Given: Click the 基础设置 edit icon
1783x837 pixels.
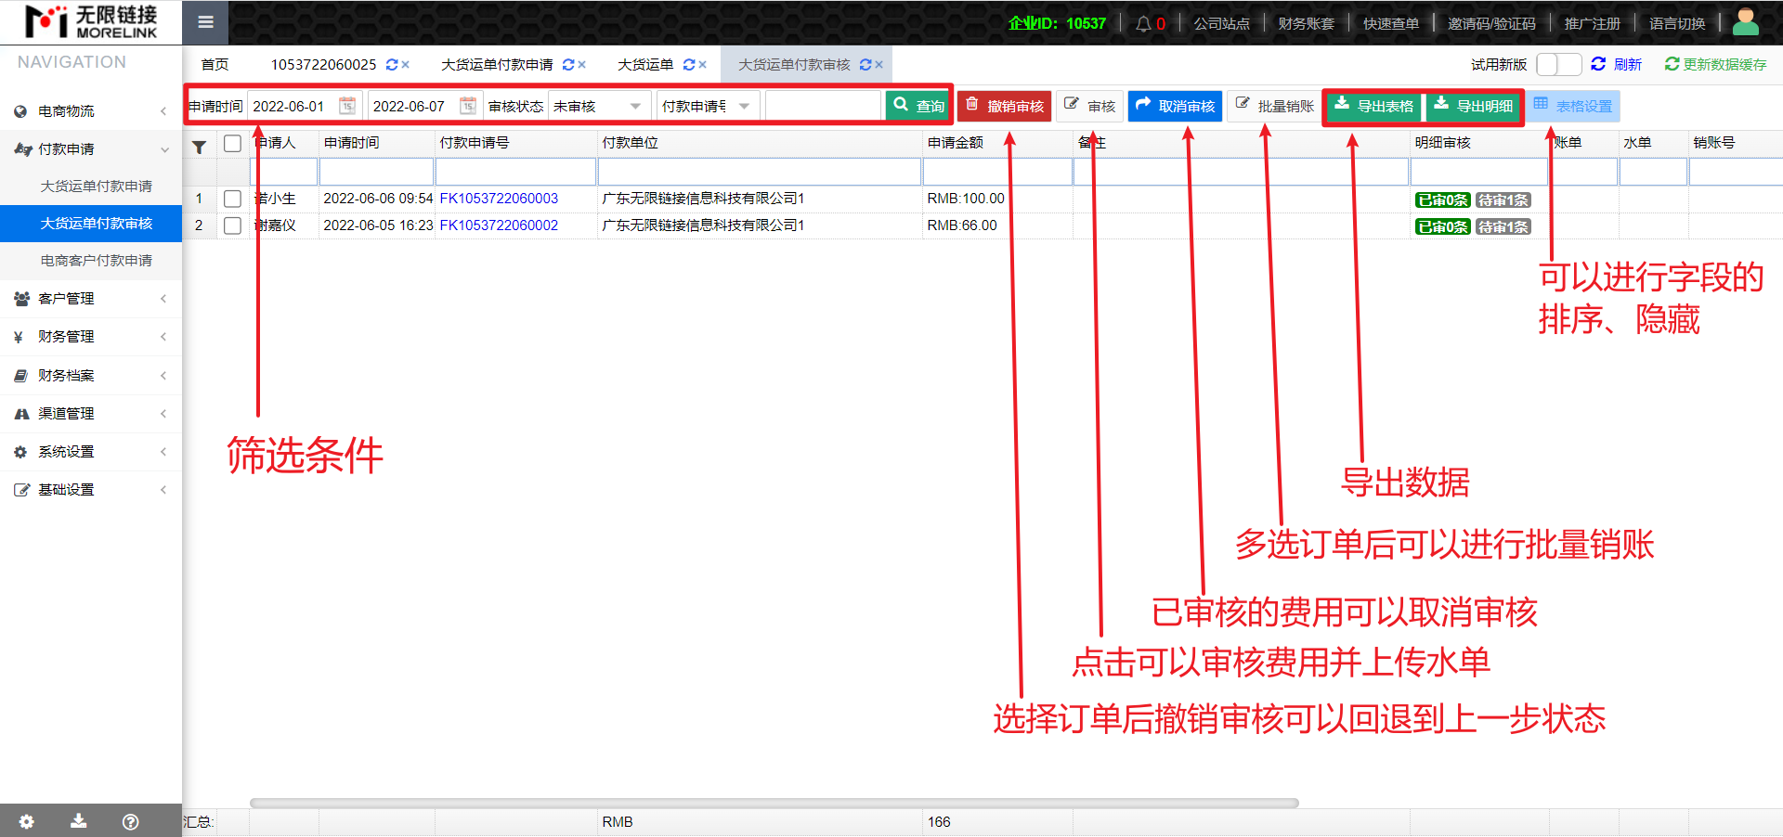Looking at the screenshot, I should (21, 490).
